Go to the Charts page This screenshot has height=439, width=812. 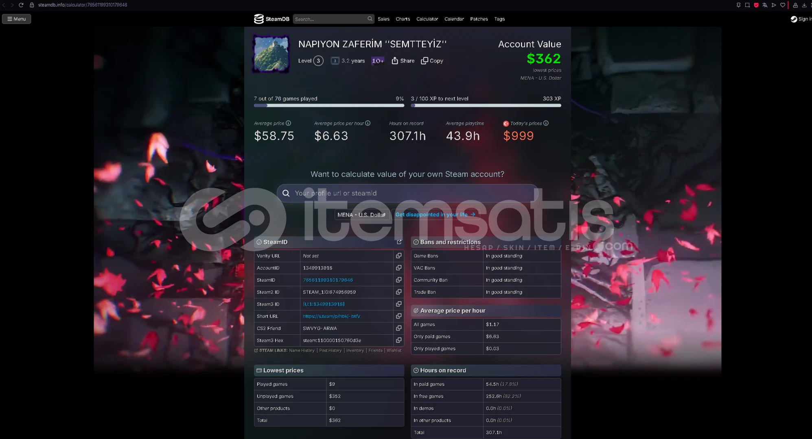(403, 19)
